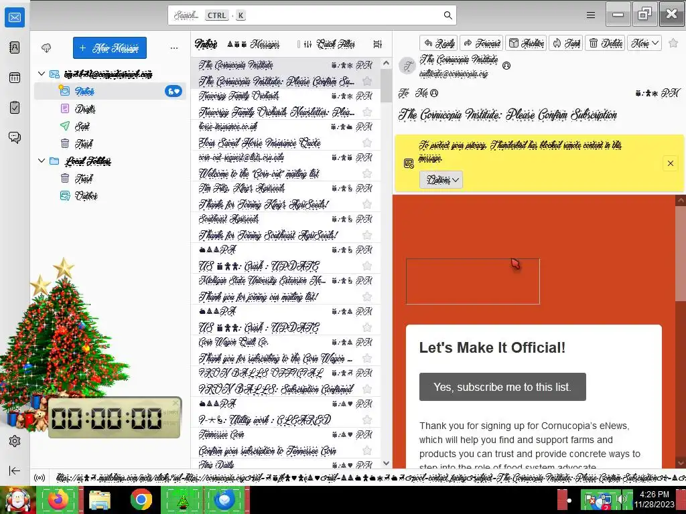
Task: Close the desktop timer widget
Action: point(176,402)
